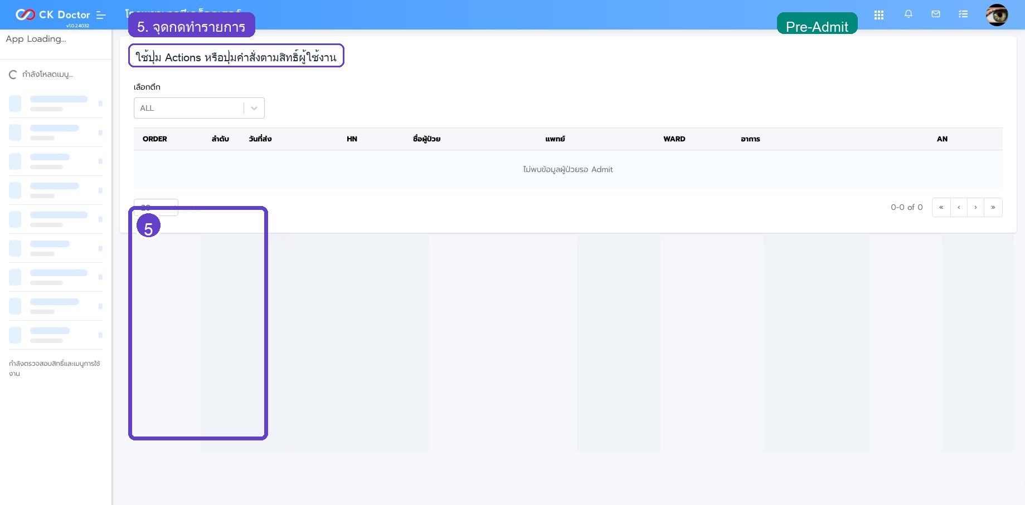
Task: Sort by ORDER column header
Action: pyautogui.click(x=155, y=139)
